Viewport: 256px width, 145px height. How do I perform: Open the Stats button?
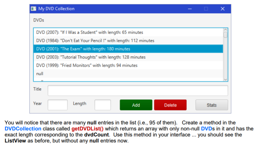pyautogui.click(x=212, y=105)
